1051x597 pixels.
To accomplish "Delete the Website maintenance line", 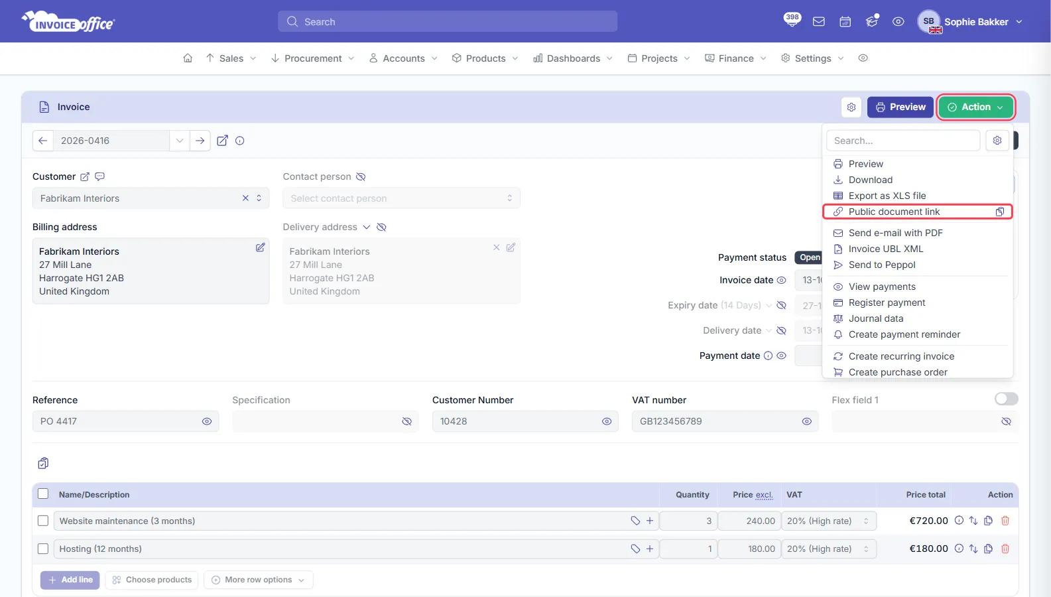I will tap(1005, 521).
